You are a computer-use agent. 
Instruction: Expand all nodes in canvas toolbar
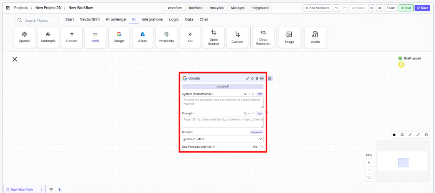tap(418, 135)
